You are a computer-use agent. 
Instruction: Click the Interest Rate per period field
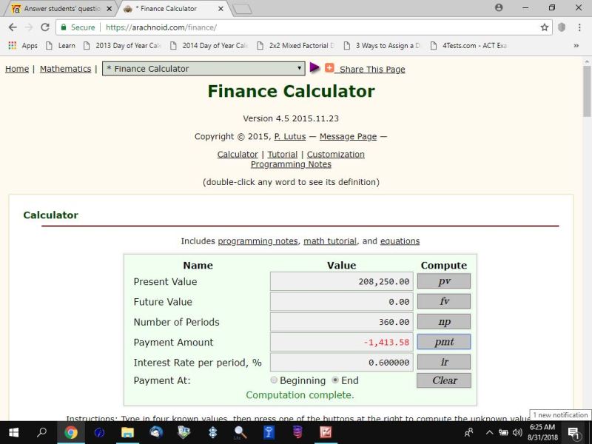pos(342,363)
